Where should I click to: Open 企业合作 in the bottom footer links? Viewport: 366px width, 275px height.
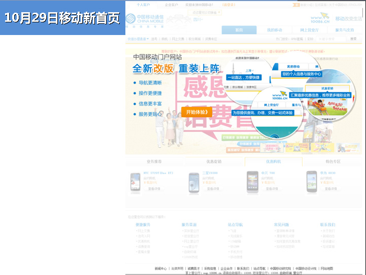[226, 268]
